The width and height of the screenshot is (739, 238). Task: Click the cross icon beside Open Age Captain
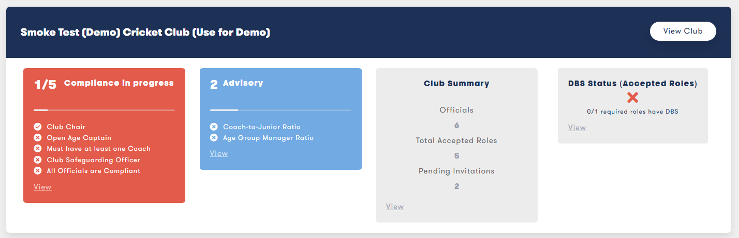[37, 138]
